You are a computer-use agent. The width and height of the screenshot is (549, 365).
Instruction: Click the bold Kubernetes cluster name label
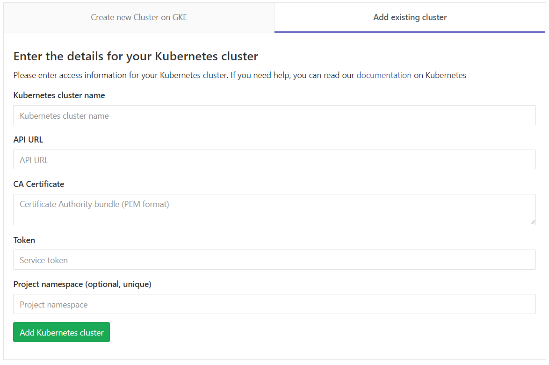pyautogui.click(x=59, y=95)
